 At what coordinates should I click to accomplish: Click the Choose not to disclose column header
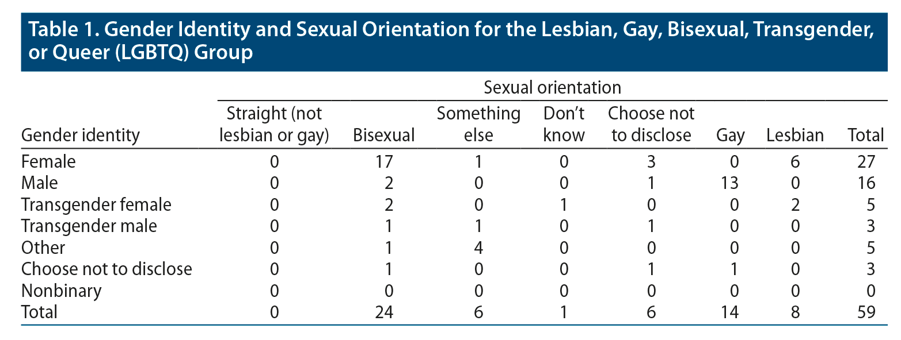click(651, 124)
